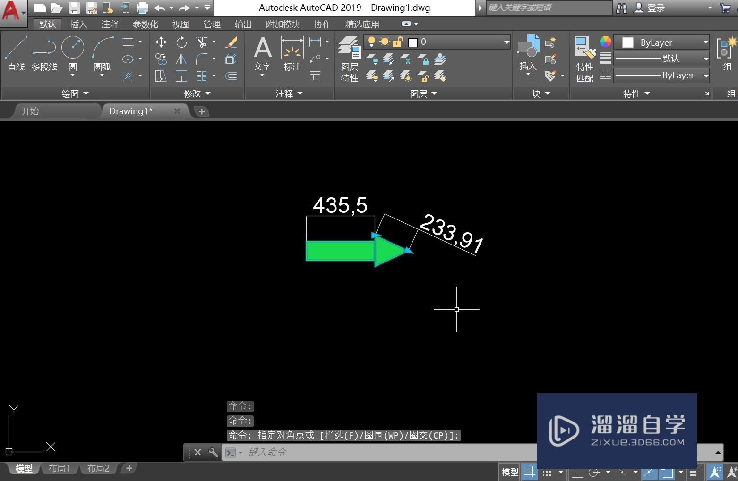738x481 pixels.
Task: Click the Erase tool icon
Action: tap(231, 42)
